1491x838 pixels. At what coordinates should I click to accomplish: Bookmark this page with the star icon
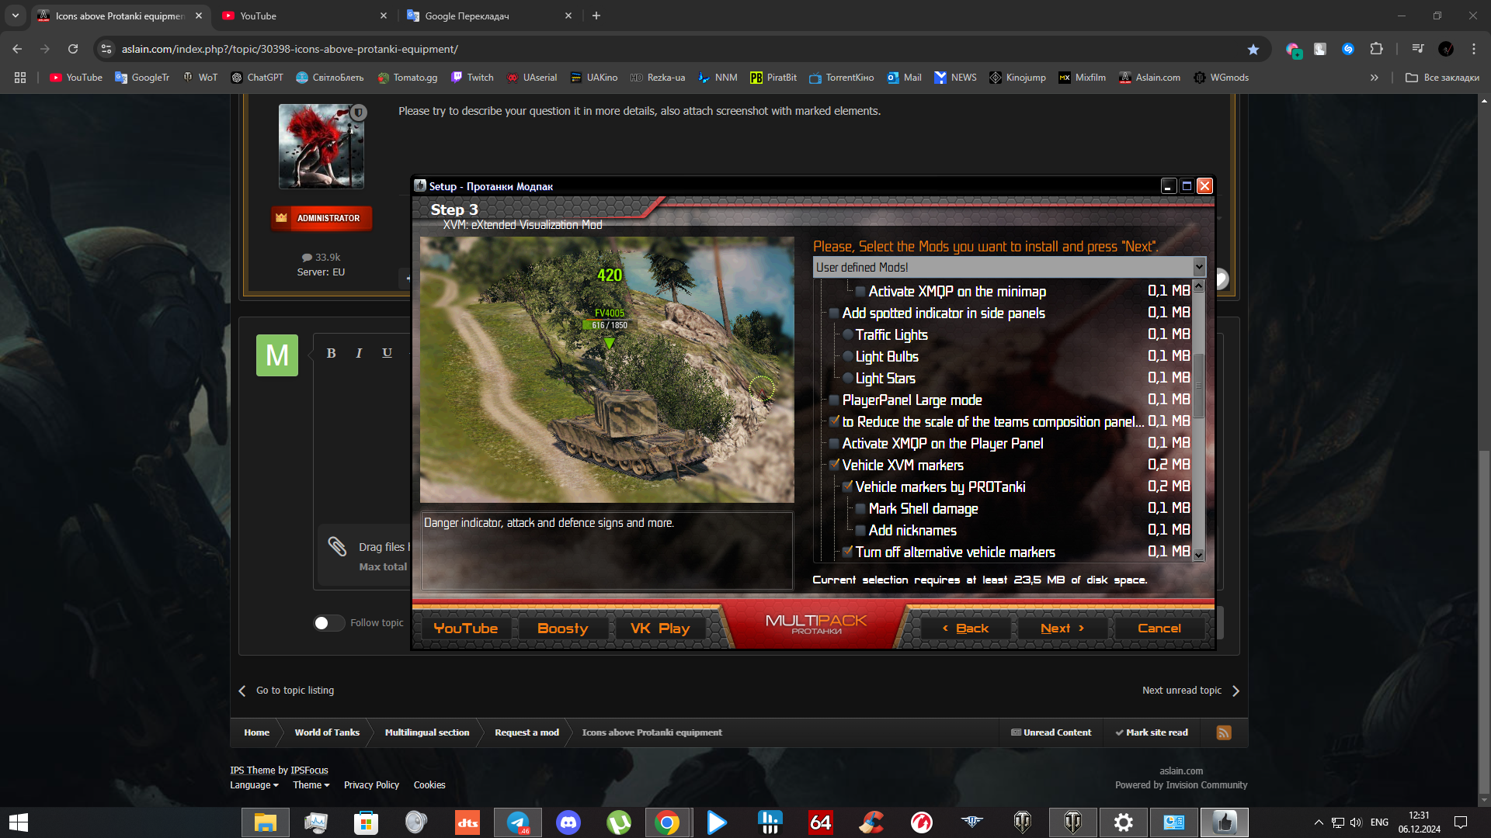click(x=1253, y=49)
